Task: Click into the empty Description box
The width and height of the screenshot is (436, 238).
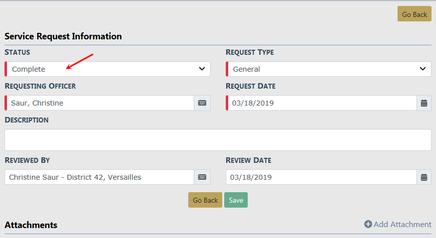Action: click(x=218, y=140)
